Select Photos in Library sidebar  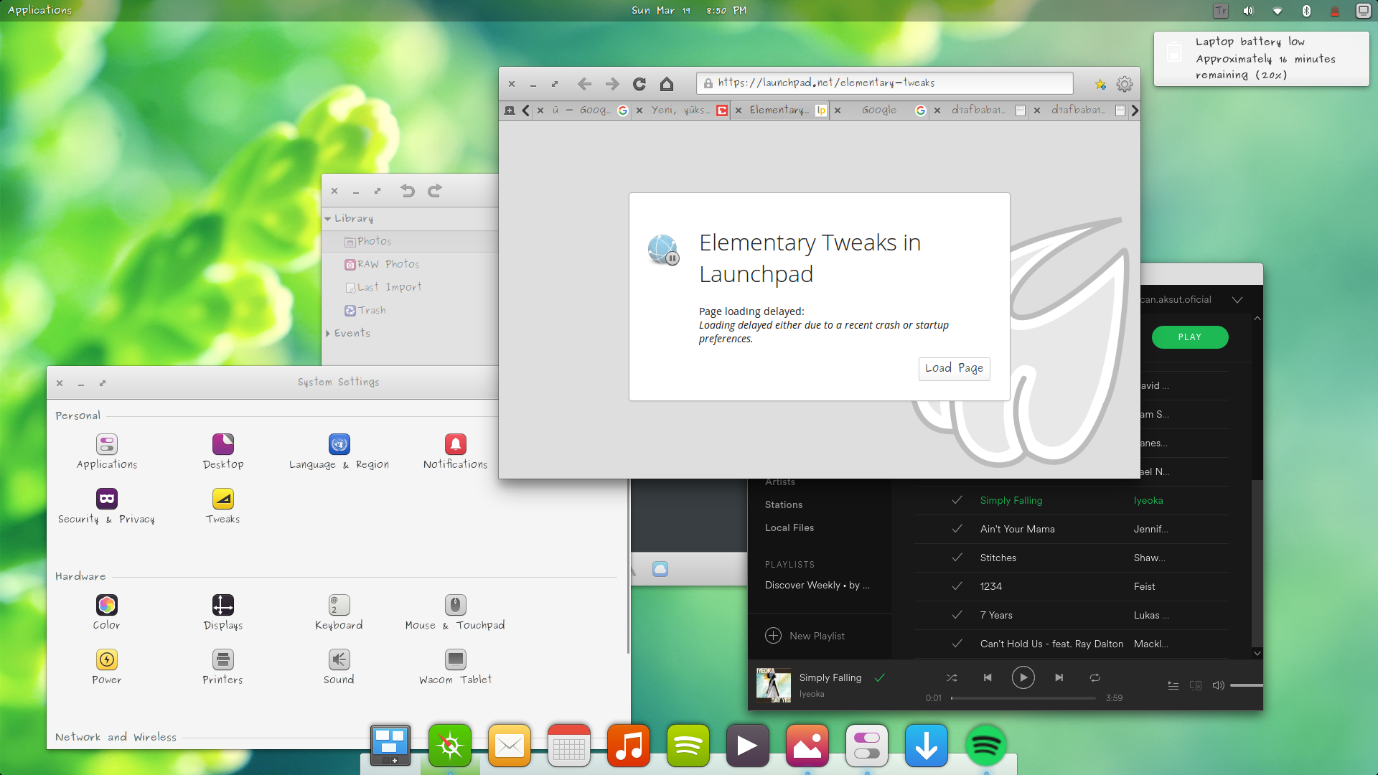[410, 242]
